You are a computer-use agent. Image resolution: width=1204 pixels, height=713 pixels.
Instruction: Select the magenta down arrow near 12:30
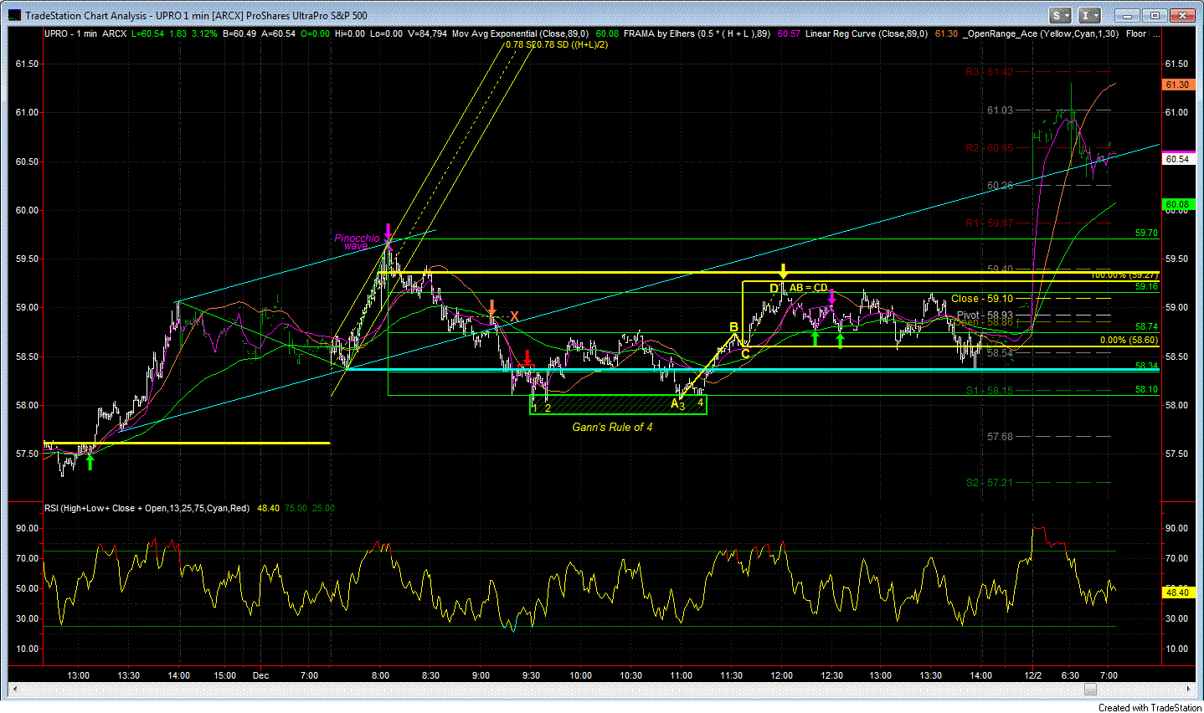[832, 296]
